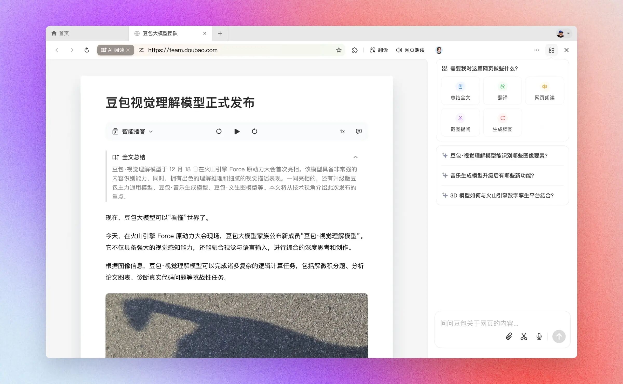
Task: Go back to the previous page
Action: [x=57, y=50]
